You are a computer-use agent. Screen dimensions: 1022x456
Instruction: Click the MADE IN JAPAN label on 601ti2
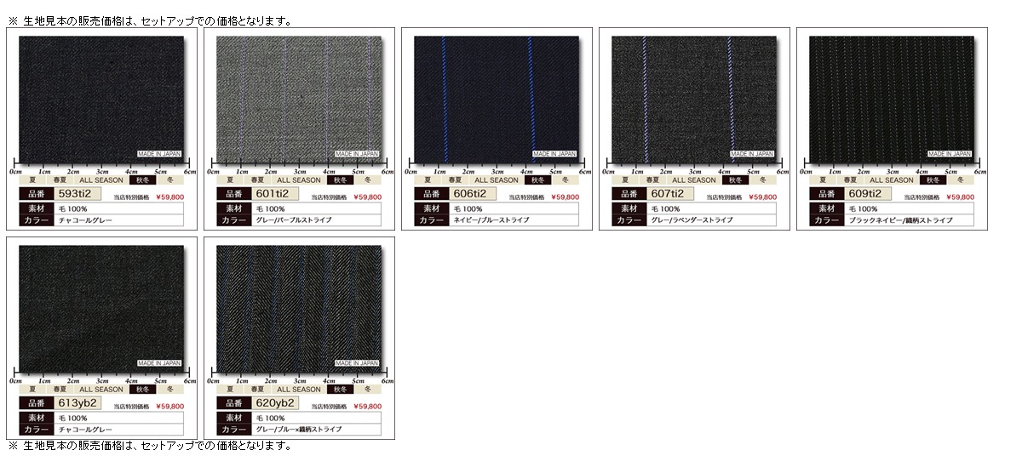pyautogui.click(x=356, y=154)
